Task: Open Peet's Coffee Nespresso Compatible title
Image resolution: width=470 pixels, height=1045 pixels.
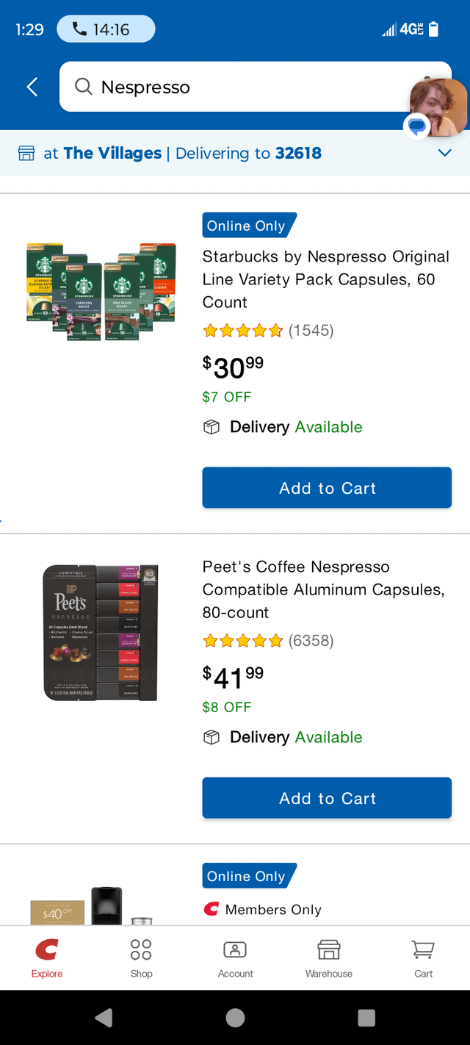Action: (x=323, y=589)
